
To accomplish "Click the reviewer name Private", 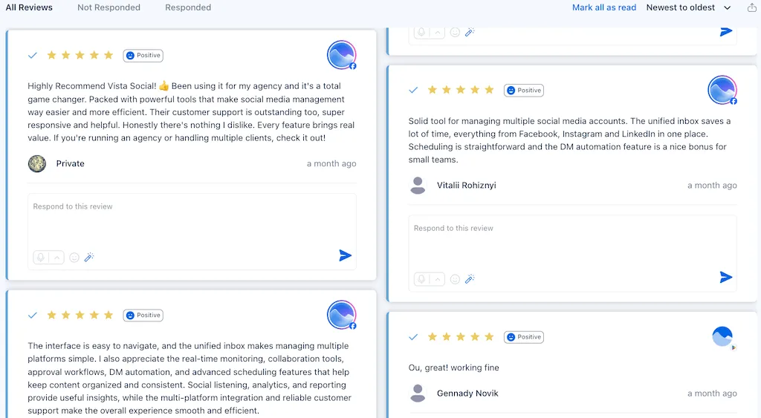I will pos(71,164).
